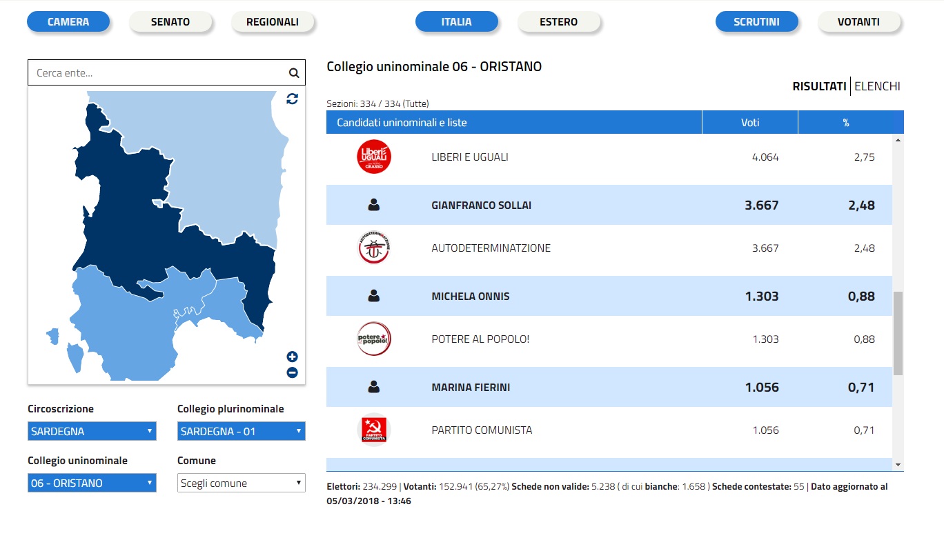The width and height of the screenshot is (944, 540).
Task: Click the results table scrollbar thumb
Action: [x=898, y=333]
